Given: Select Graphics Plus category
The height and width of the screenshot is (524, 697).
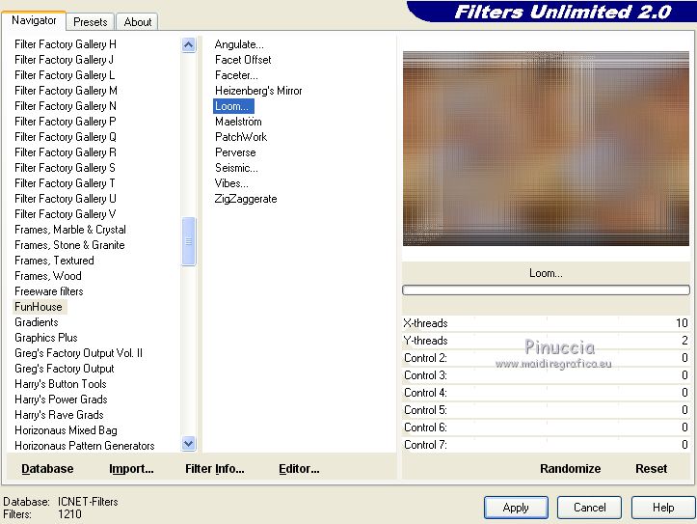Looking at the screenshot, I should [45, 338].
